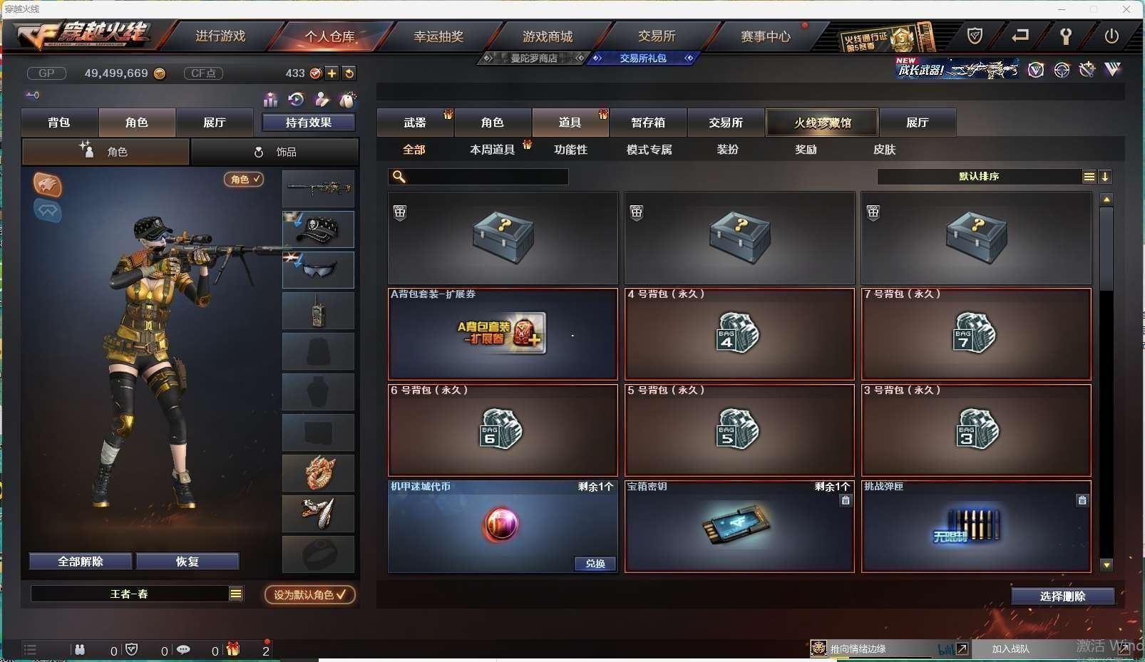Click the plus icon beside CF points
The width and height of the screenshot is (1145, 662).
[332, 73]
